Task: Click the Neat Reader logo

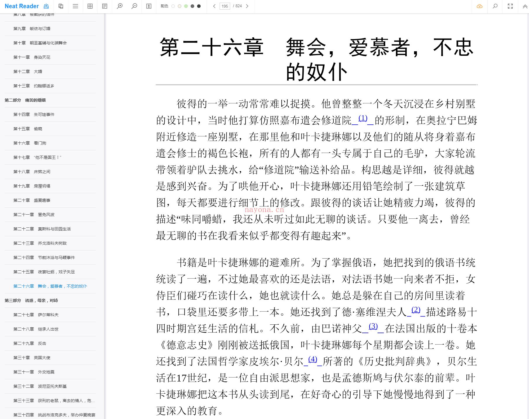Action: (x=22, y=6)
